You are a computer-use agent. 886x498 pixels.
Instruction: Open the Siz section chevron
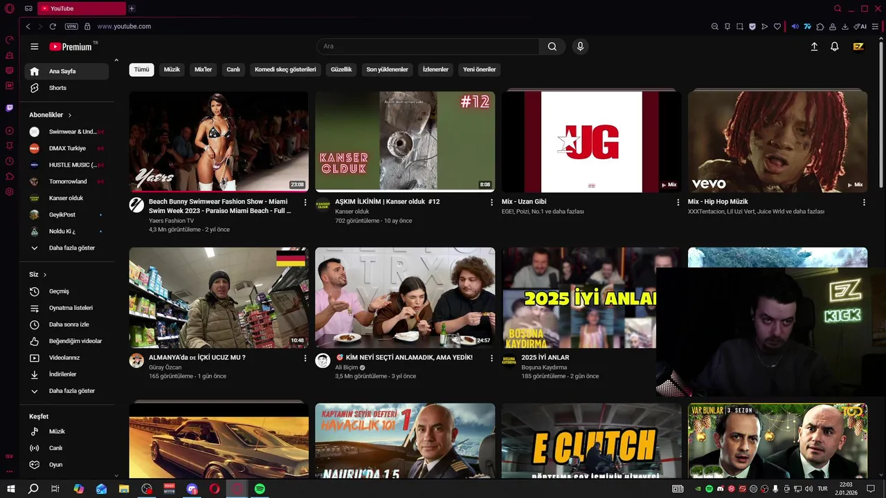point(45,275)
